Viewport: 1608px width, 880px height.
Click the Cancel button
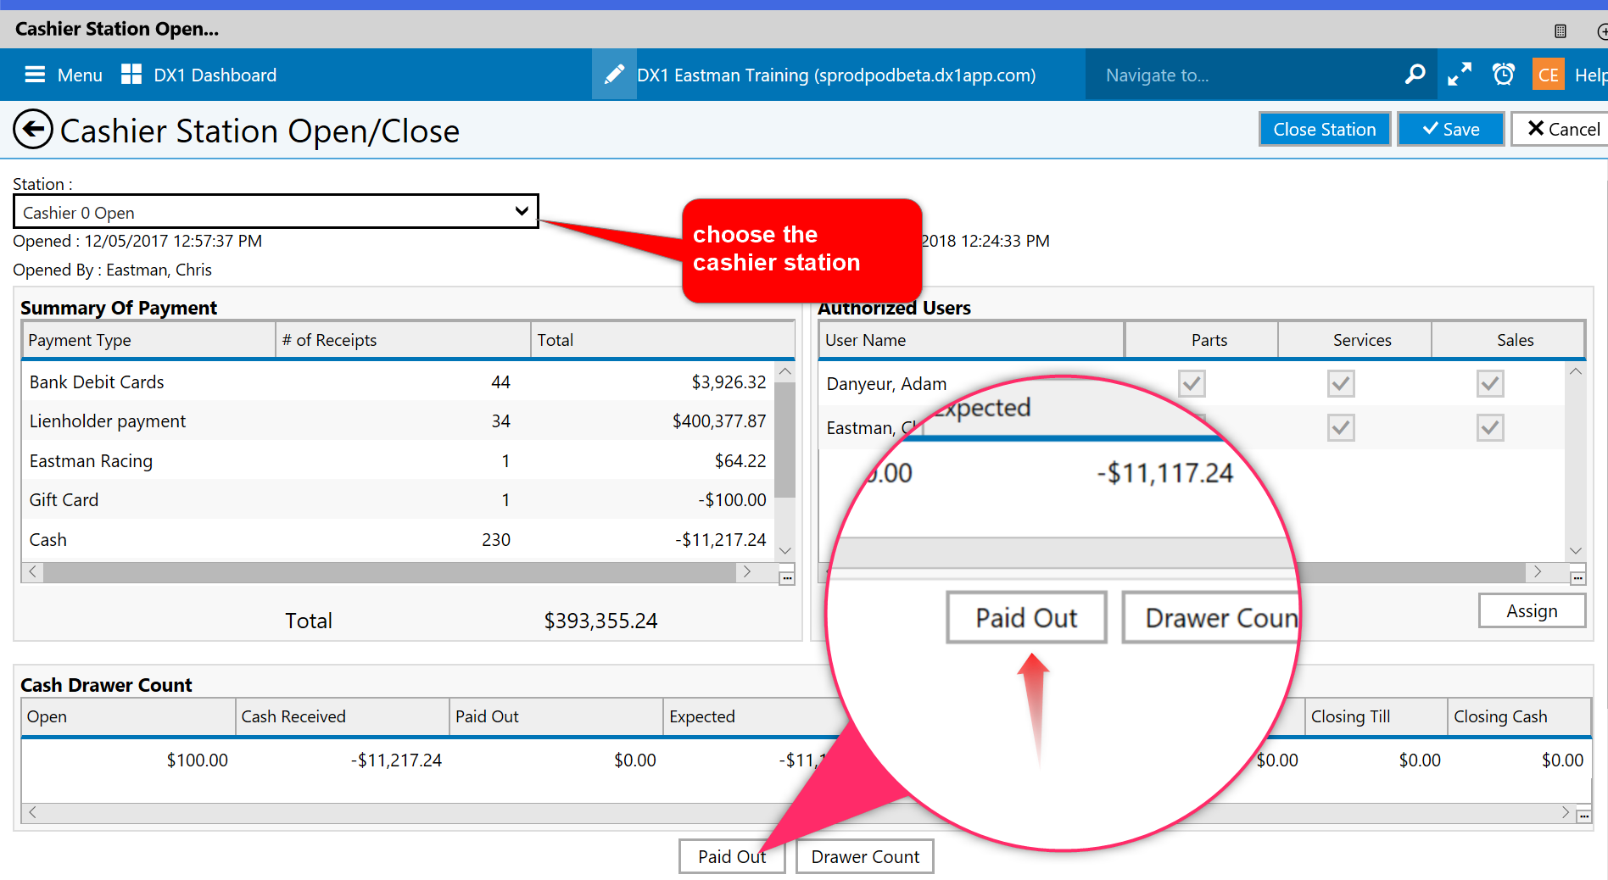click(1561, 129)
